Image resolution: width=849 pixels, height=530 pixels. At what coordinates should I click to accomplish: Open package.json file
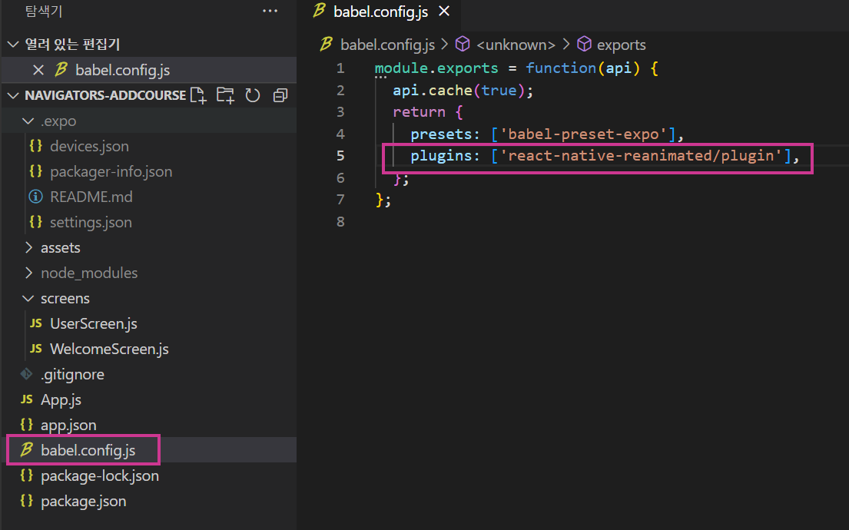(x=84, y=502)
